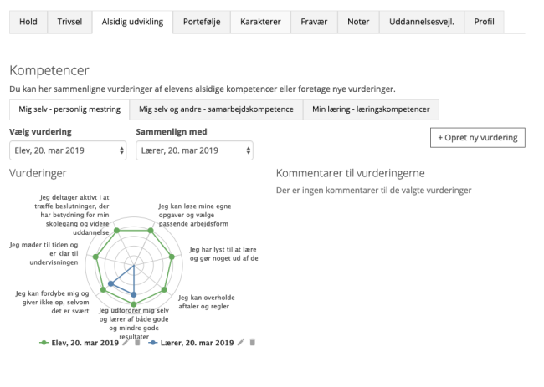
Task: Show Min læring - læringskompetencer tab
Action: coord(371,109)
